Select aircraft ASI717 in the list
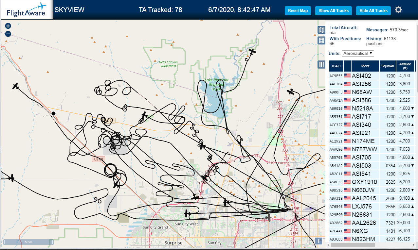This screenshot has height=250, width=418. tap(372, 117)
